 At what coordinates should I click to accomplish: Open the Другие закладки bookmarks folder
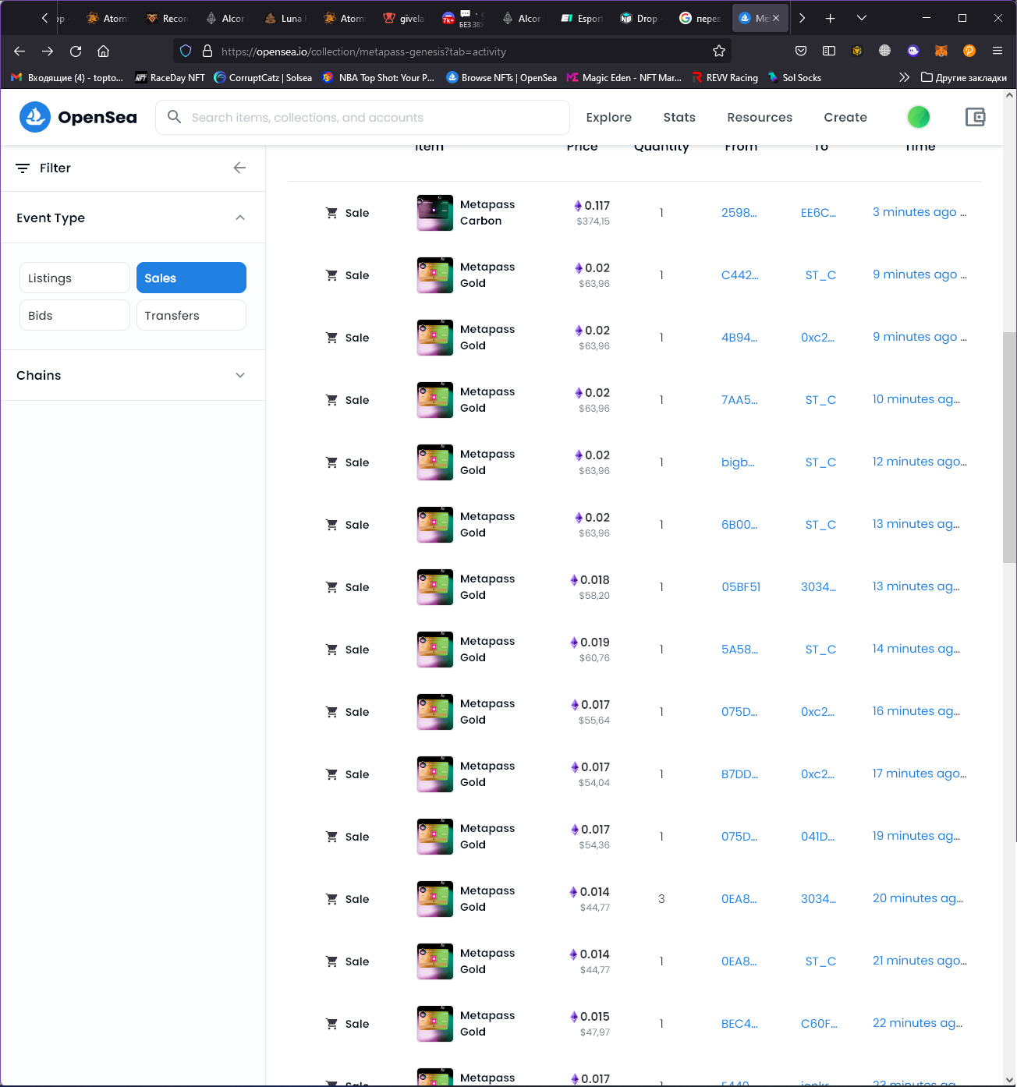click(x=964, y=77)
